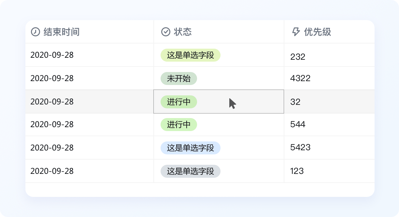Select the blue 这是单选字段 status tag
This screenshot has width=399, height=217.
coord(190,148)
